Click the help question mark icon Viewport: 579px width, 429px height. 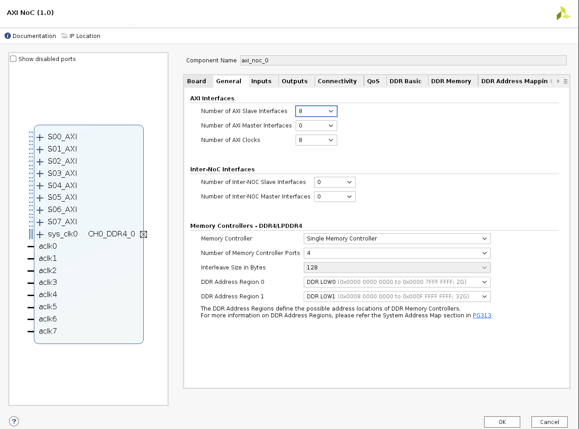click(x=14, y=421)
